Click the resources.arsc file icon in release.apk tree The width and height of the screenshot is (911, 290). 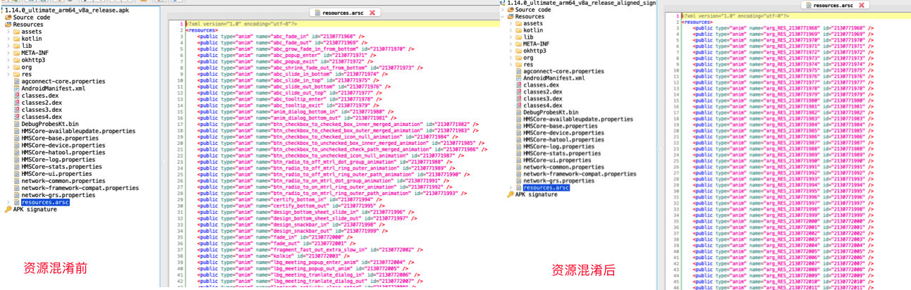pyautogui.click(x=16, y=202)
